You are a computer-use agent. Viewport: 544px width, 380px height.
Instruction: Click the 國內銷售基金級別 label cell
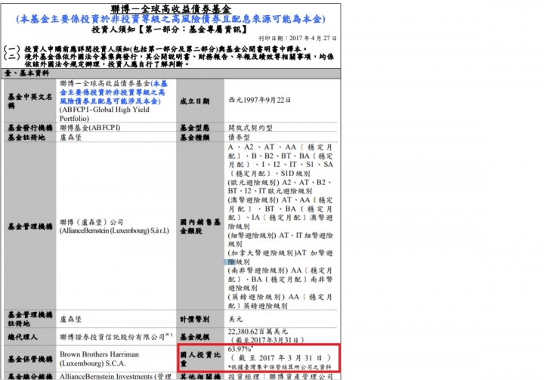click(200, 227)
